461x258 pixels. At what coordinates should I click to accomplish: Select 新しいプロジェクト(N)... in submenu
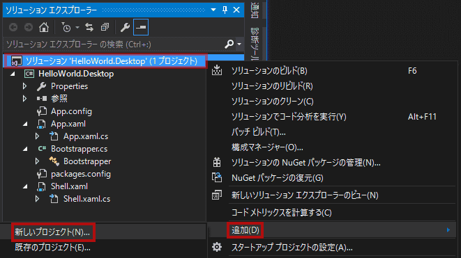pos(52,232)
